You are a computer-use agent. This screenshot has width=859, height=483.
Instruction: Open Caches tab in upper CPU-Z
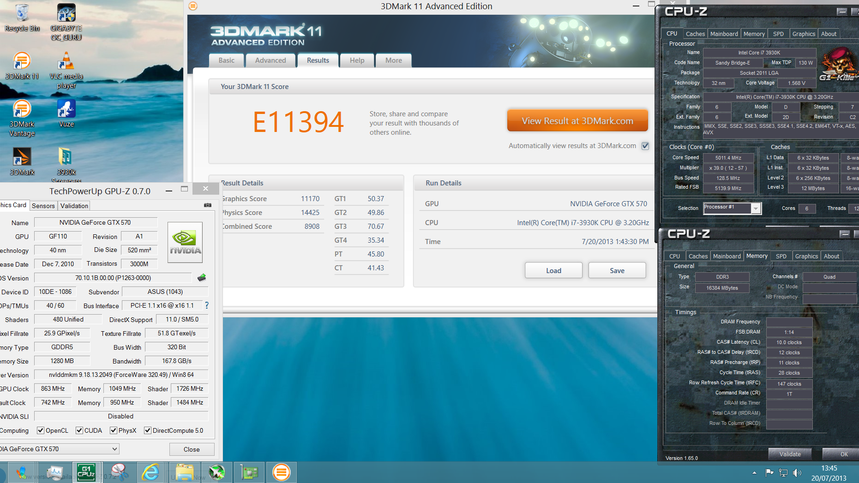point(695,34)
